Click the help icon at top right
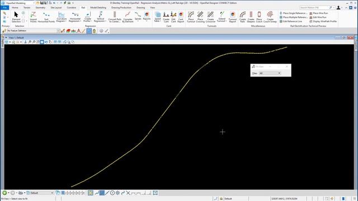358x201 pixels. pyautogui.click(x=356, y=7)
